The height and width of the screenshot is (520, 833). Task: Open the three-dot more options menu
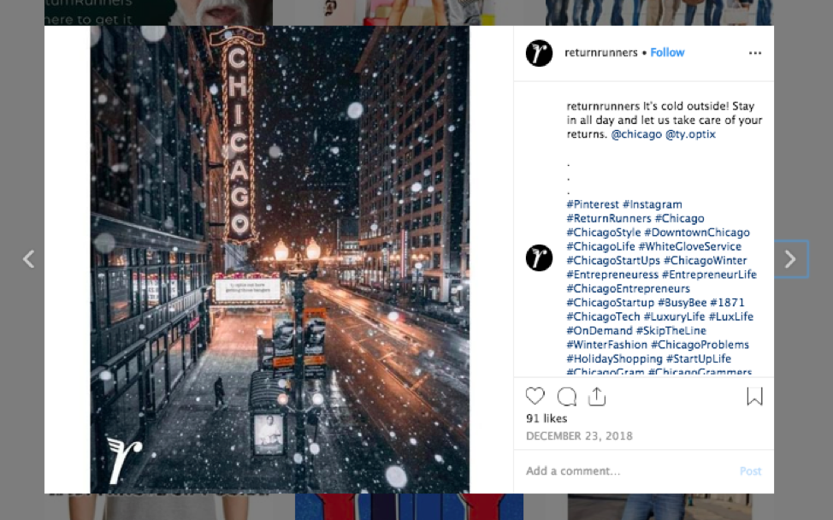pyautogui.click(x=754, y=53)
